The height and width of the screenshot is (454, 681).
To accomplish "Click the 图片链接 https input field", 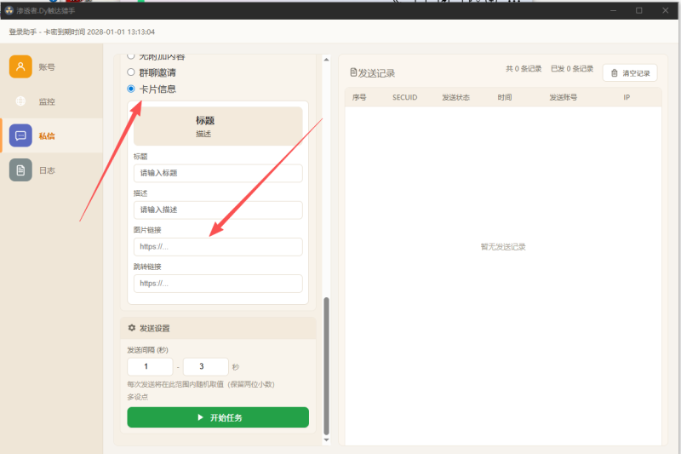I will [x=218, y=247].
